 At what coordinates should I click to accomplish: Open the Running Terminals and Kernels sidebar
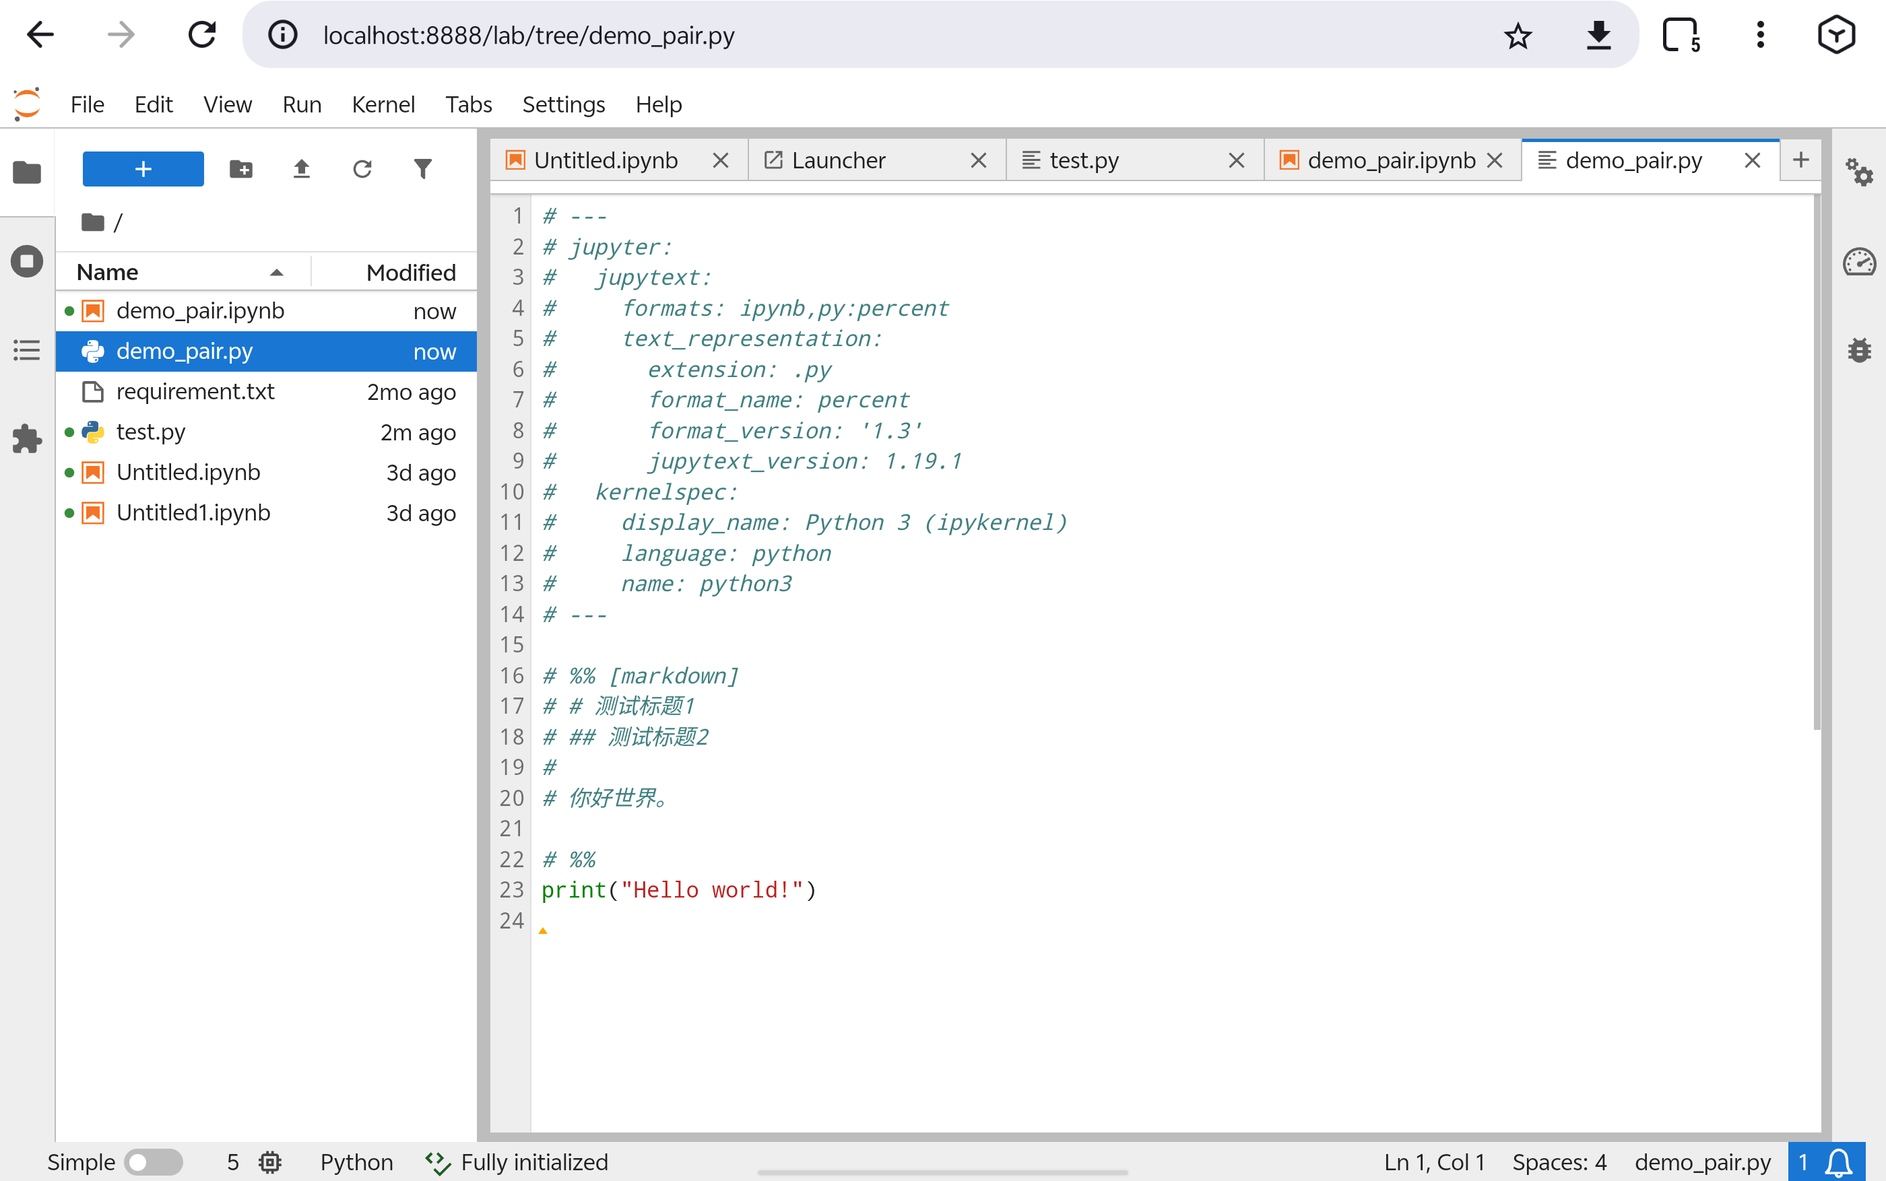point(26,261)
